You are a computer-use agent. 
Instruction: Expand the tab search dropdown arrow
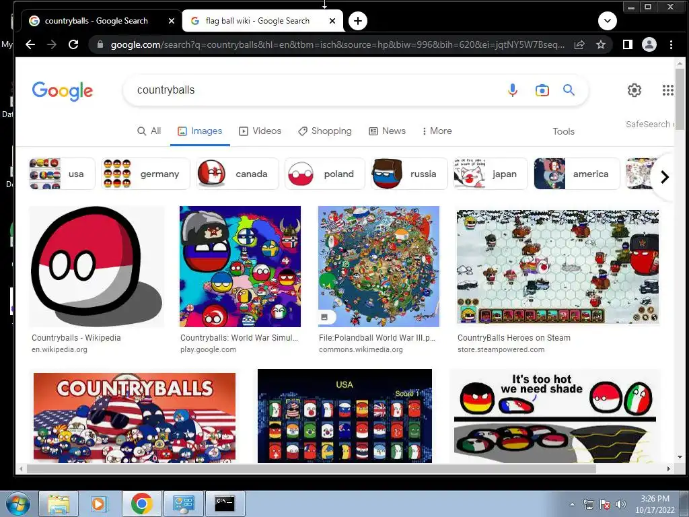tap(608, 21)
